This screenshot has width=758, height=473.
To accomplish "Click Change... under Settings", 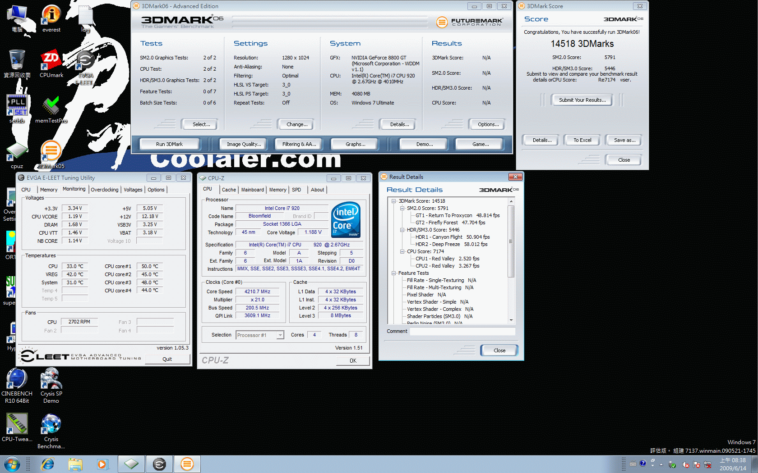I will (297, 124).
